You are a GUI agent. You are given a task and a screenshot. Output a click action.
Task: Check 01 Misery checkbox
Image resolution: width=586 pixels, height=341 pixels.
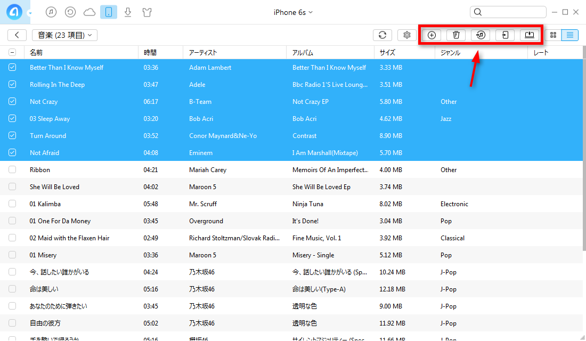pyautogui.click(x=12, y=255)
